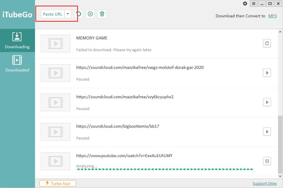
Task: Change output format via MP3 link
Action: pos(272,16)
